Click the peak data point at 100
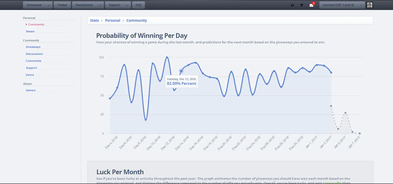This screenshot has width=393, height=184. click(167, 57)
